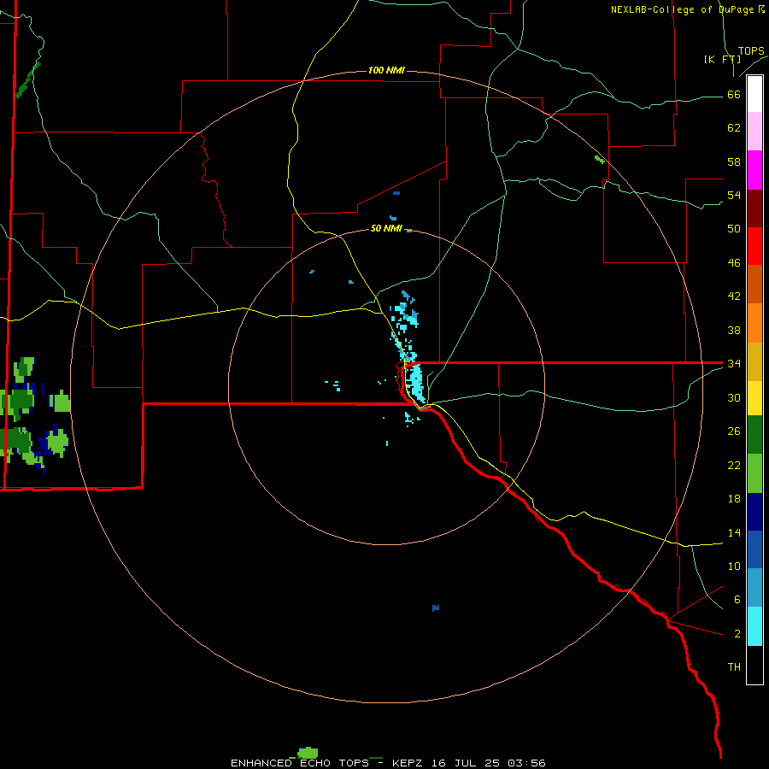Click the ENHANCED ECHO TOPS caption text
Screen dimensions: 769x769
[300, 763]
